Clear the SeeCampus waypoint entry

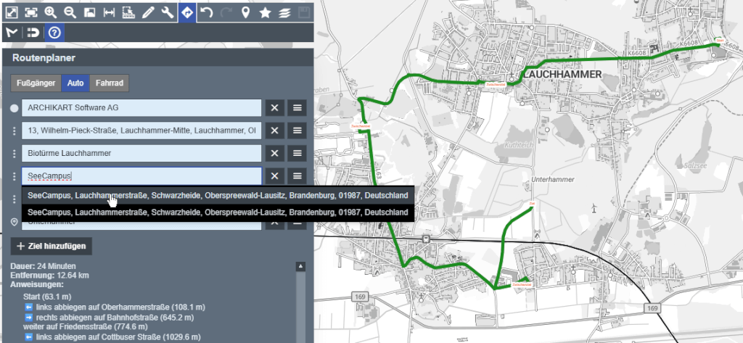point(274,176)
